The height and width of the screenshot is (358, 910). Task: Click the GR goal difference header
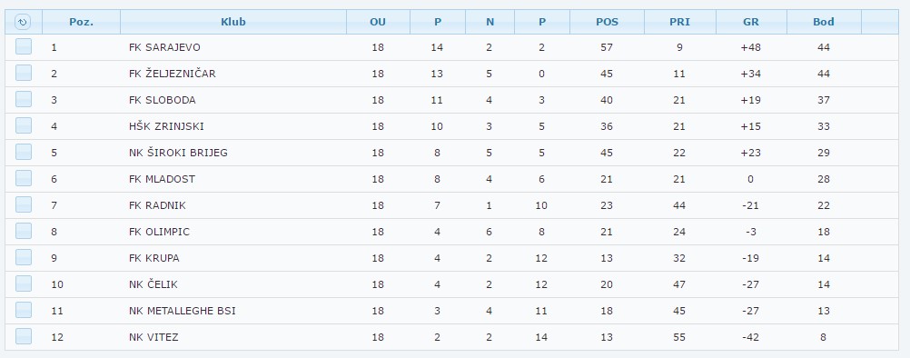tap(751, 22)
